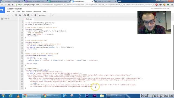The width and height of the screenshot is (174, 98).
Task: Click the cloud deploy icon in the toolbar
Action: coord(25,15)
